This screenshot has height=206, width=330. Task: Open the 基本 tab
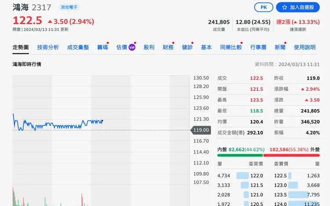point(206,47)
